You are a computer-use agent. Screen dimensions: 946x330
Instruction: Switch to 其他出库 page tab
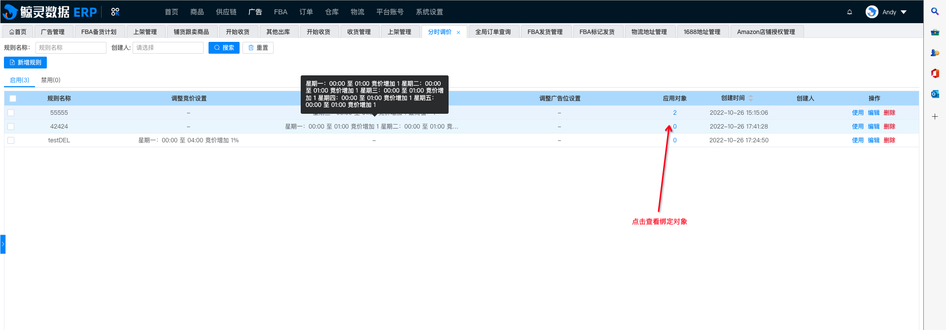278,32
